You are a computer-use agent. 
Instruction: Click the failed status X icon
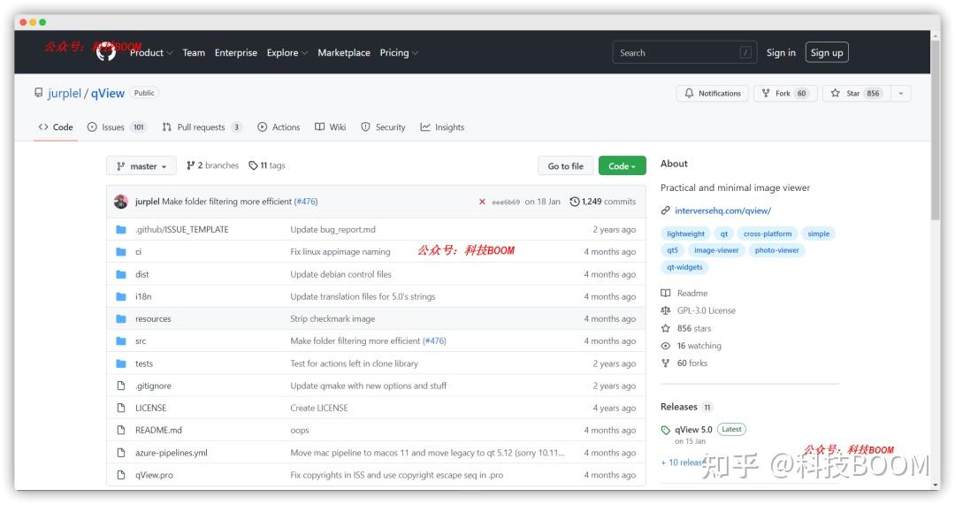[482, 202]
